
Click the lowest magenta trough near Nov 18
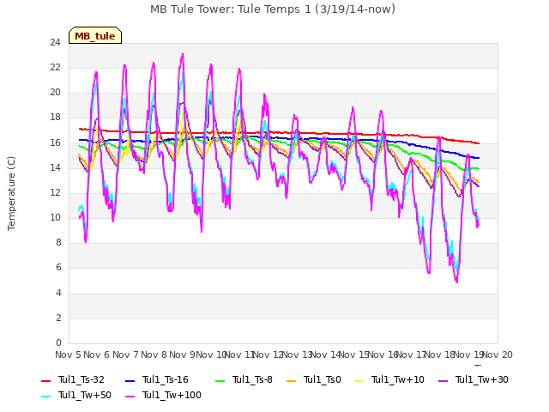tap(457, 282)
